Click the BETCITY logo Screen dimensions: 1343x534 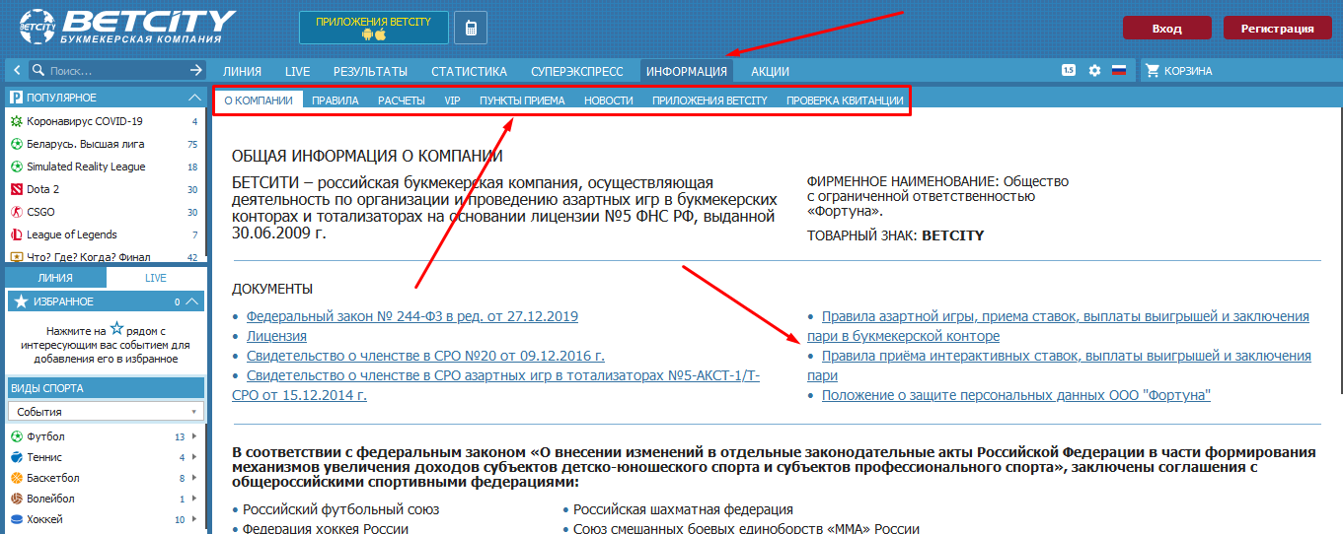pyautogui.click(x=127, y=27)
